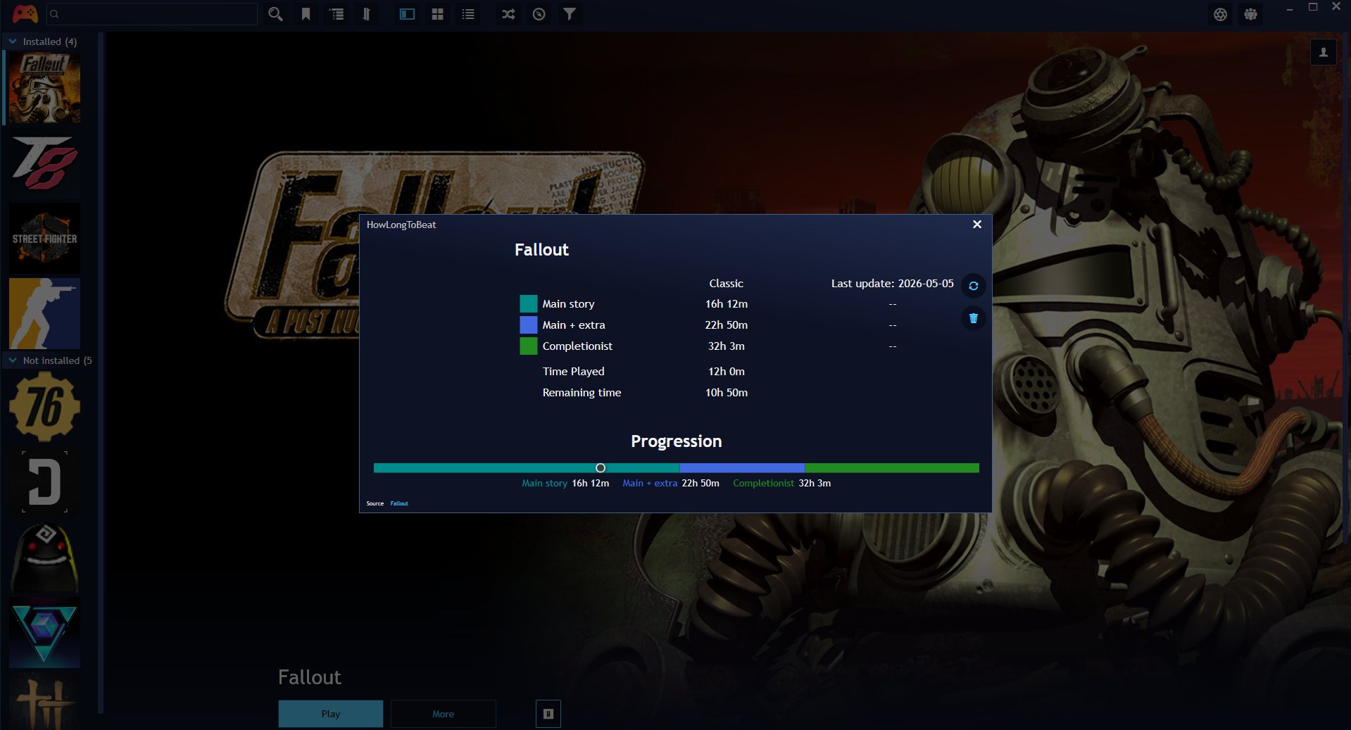This screenshot has width=1351, height=730.
Task: Open the More options button
Action: coord(444,714)
